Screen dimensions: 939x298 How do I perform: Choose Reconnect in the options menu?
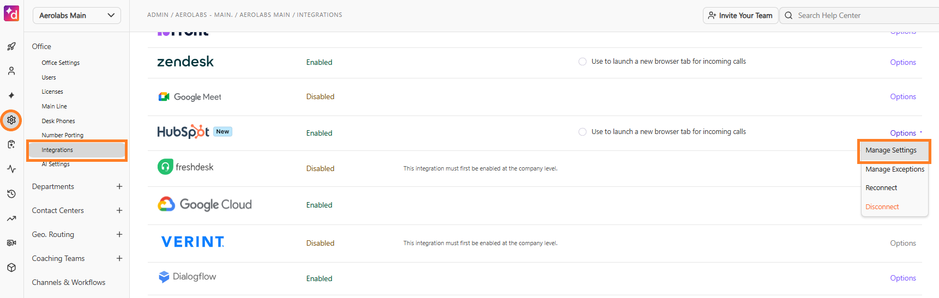(894, 188)
